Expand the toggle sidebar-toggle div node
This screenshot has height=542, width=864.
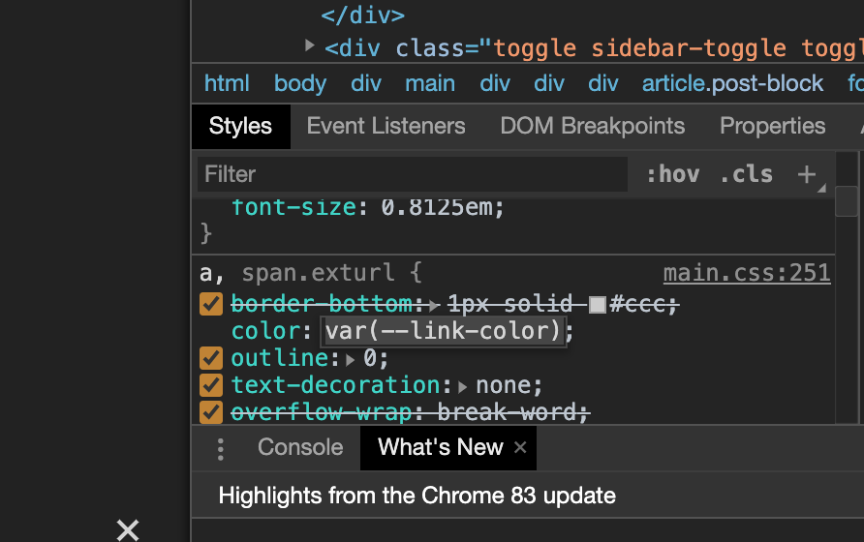(310, 45)
